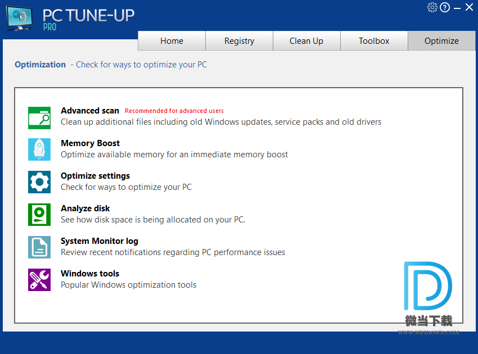Click the System Monitor log document icon
Image resolution: width=478 pixels, height=354 pixels.
click(39, 247)
